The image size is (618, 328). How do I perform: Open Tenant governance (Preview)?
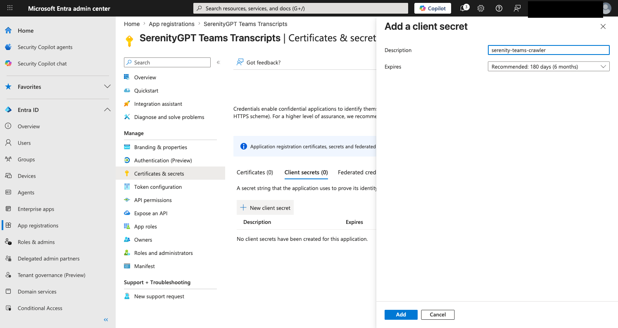point(52,275)
